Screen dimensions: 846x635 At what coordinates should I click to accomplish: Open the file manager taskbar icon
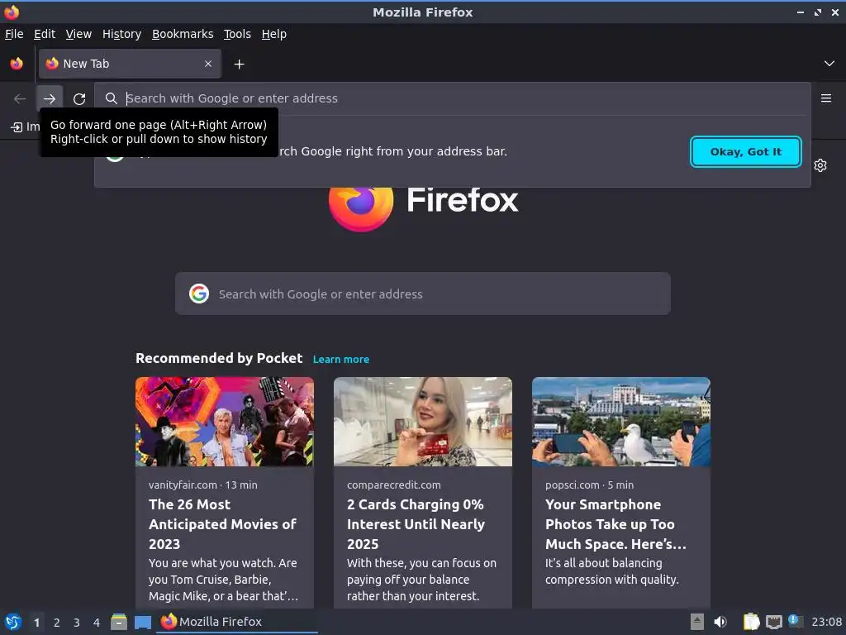point(119,622)
